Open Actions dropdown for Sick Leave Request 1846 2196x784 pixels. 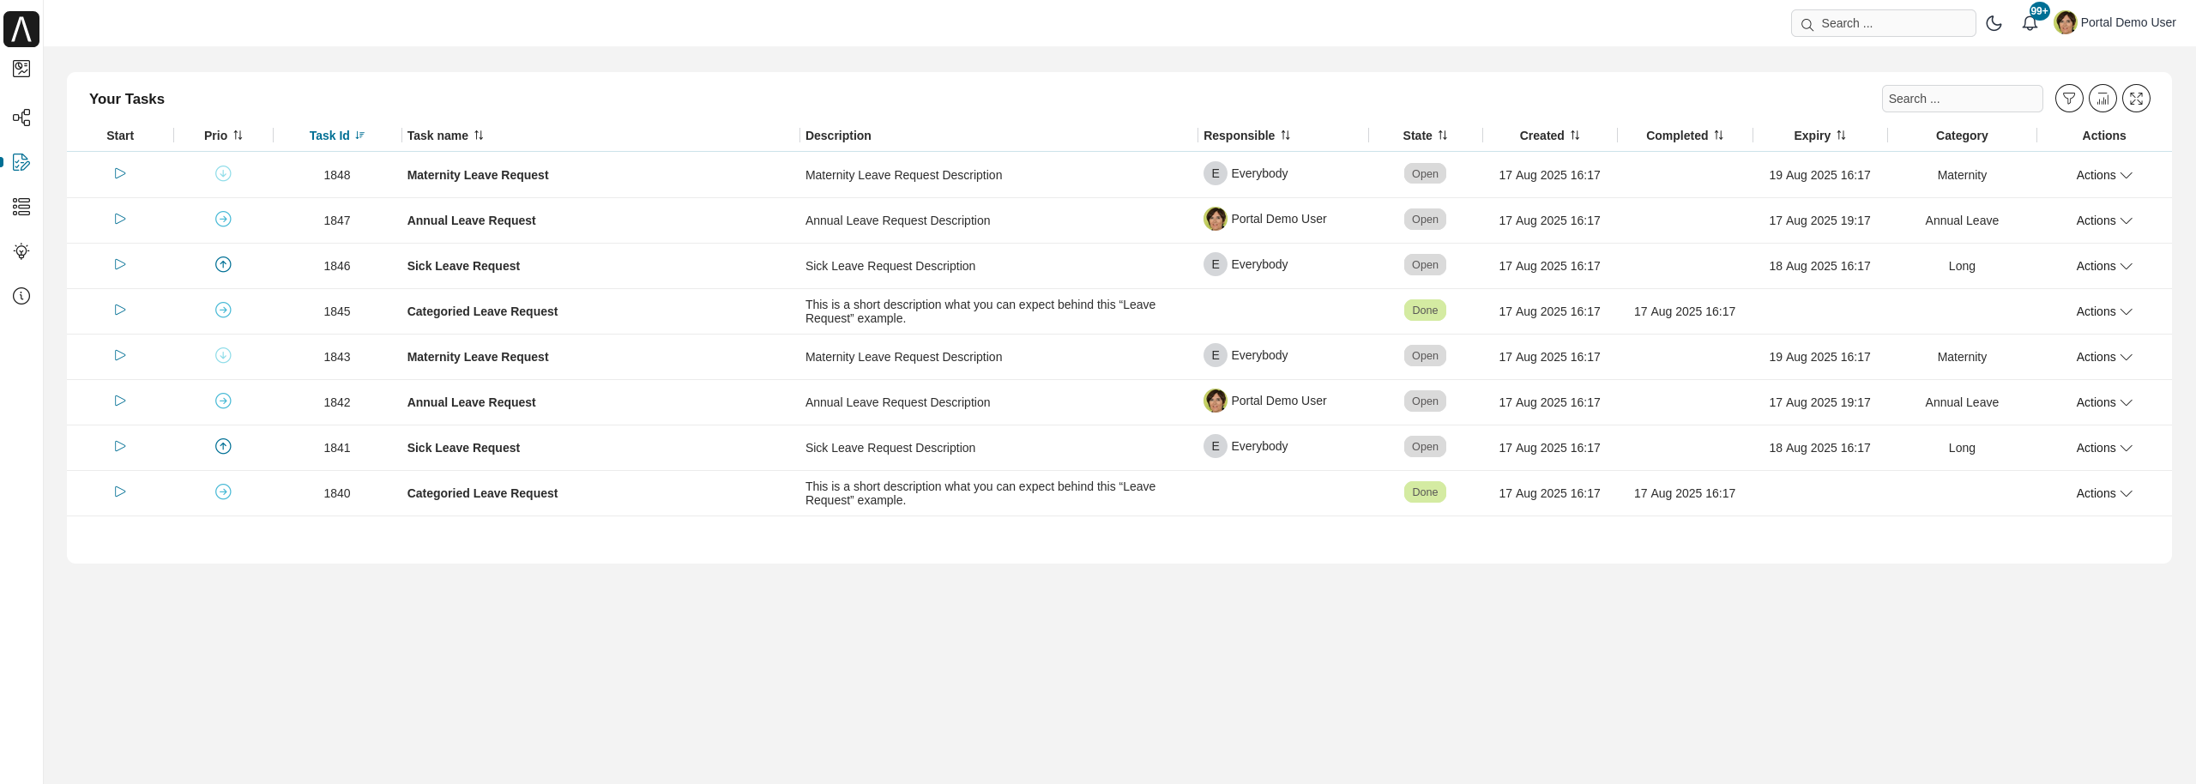pos(2103,266)
